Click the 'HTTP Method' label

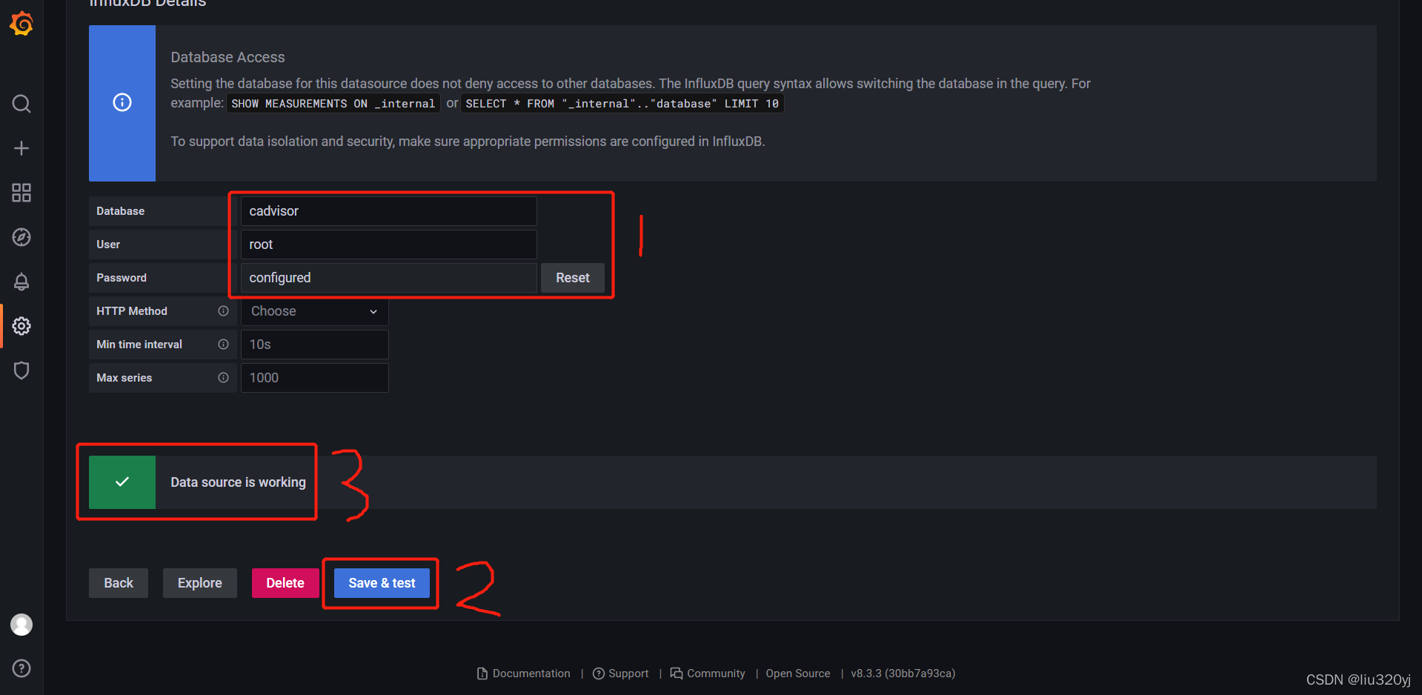132,311
